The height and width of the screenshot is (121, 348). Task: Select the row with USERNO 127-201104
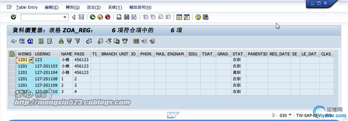pyautogui.click(x=13, y=73)
